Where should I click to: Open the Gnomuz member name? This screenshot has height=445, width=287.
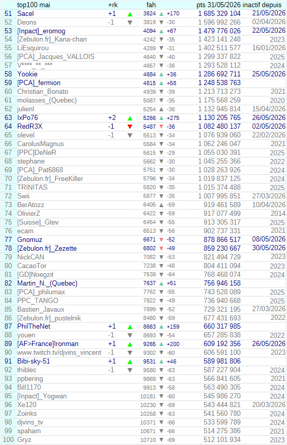point(30,240)
